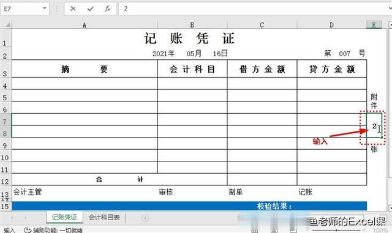392x233 pixels.
Task: Open the 会计科目表 sheet tab
Action: pos(104,217)
